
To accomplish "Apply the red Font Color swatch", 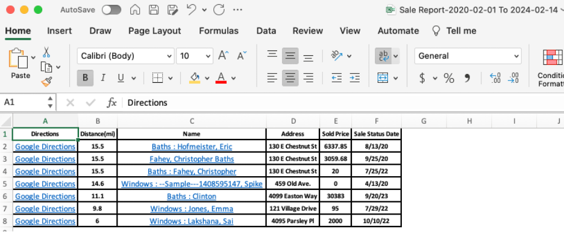I will tap(221, 78).
